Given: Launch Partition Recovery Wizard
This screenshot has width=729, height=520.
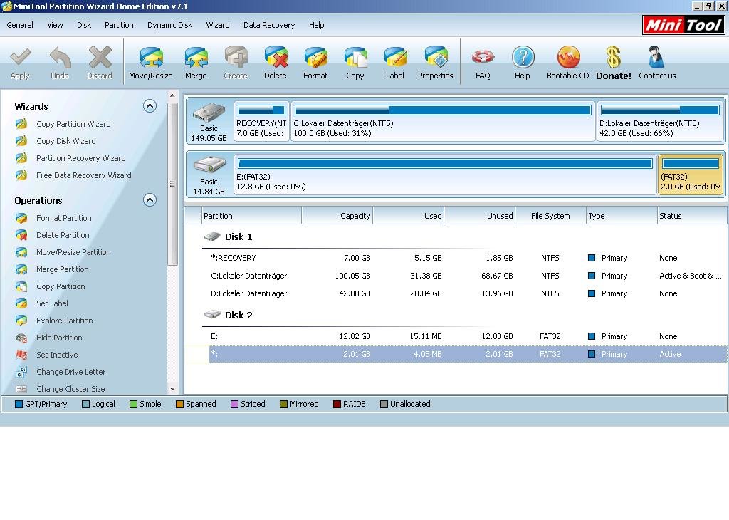Looking at the screenshot, I should point(81,159).
